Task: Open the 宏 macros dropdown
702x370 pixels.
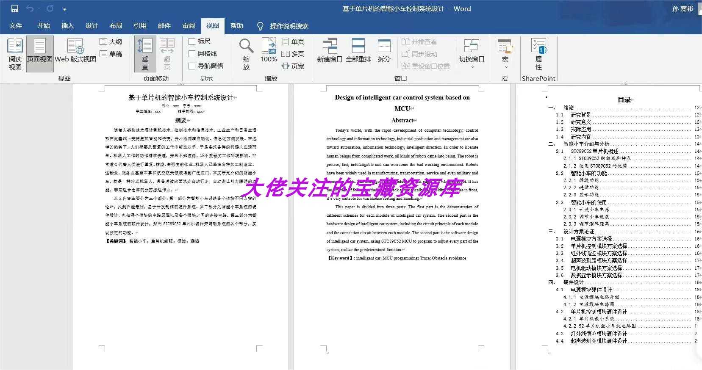Action: click(505, 54)
